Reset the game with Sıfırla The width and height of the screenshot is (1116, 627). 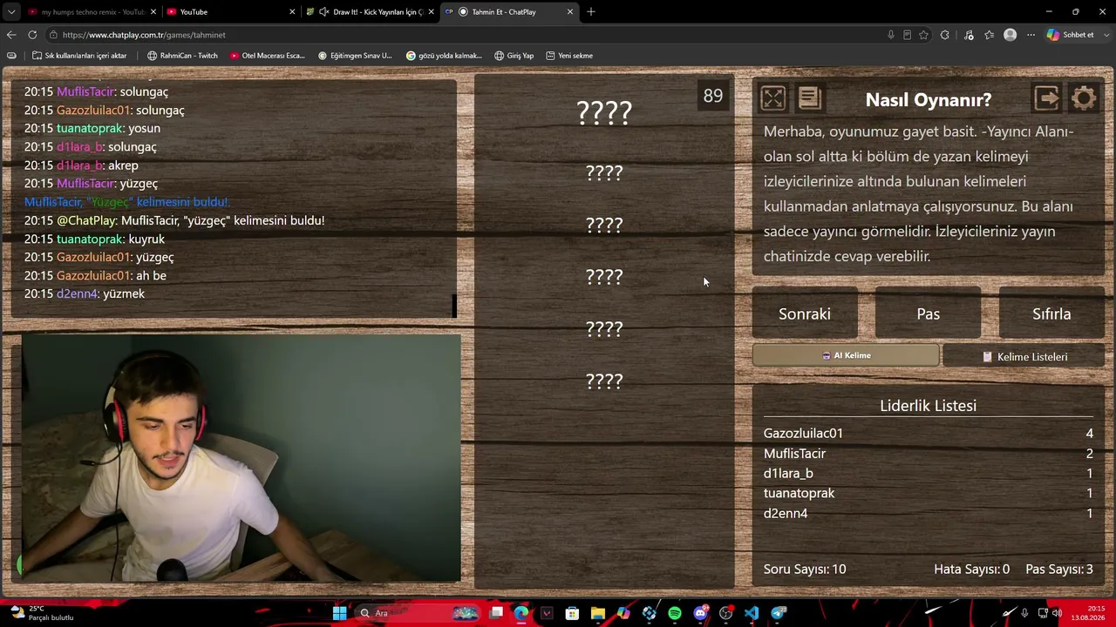point(1051,313)
